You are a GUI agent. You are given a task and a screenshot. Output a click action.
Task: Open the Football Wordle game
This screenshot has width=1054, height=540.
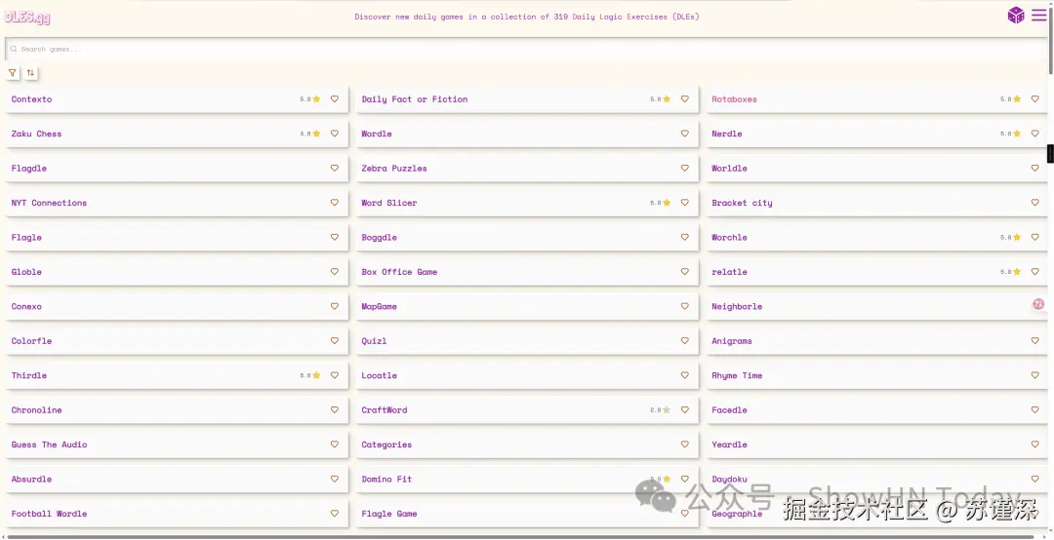pyautogui.click(x=49, y=513)
